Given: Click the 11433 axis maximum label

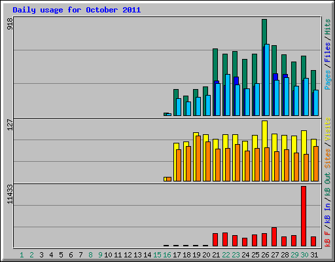Looking at the screenshot, I should click(x=10, y=194).
